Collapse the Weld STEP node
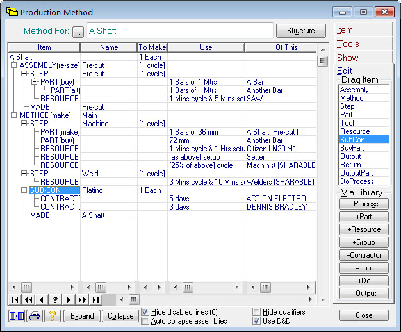The height and width of the screenshot is (332, 401). point(24,174)
